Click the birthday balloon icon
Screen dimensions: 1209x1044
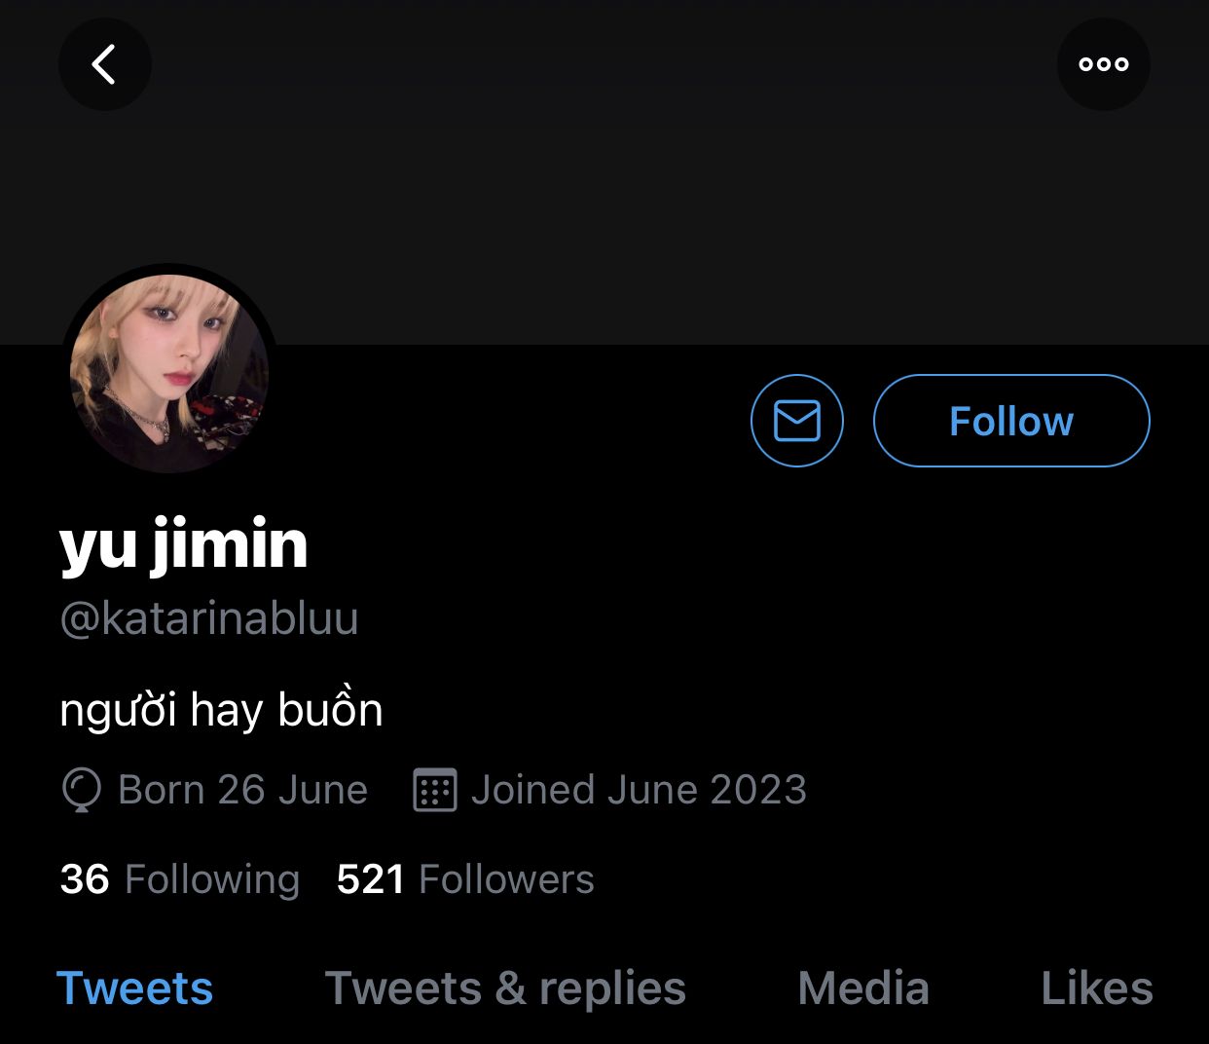pyautogui.click(x=81, y=790)
